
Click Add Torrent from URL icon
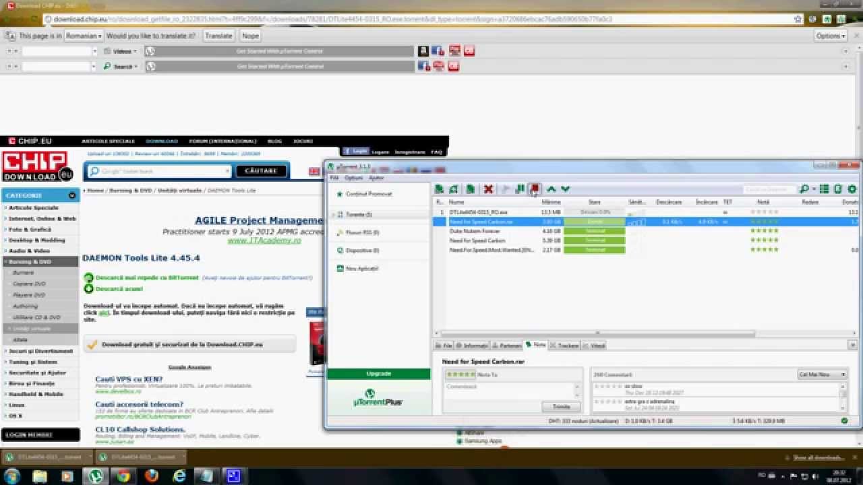(x=454, y=189)
